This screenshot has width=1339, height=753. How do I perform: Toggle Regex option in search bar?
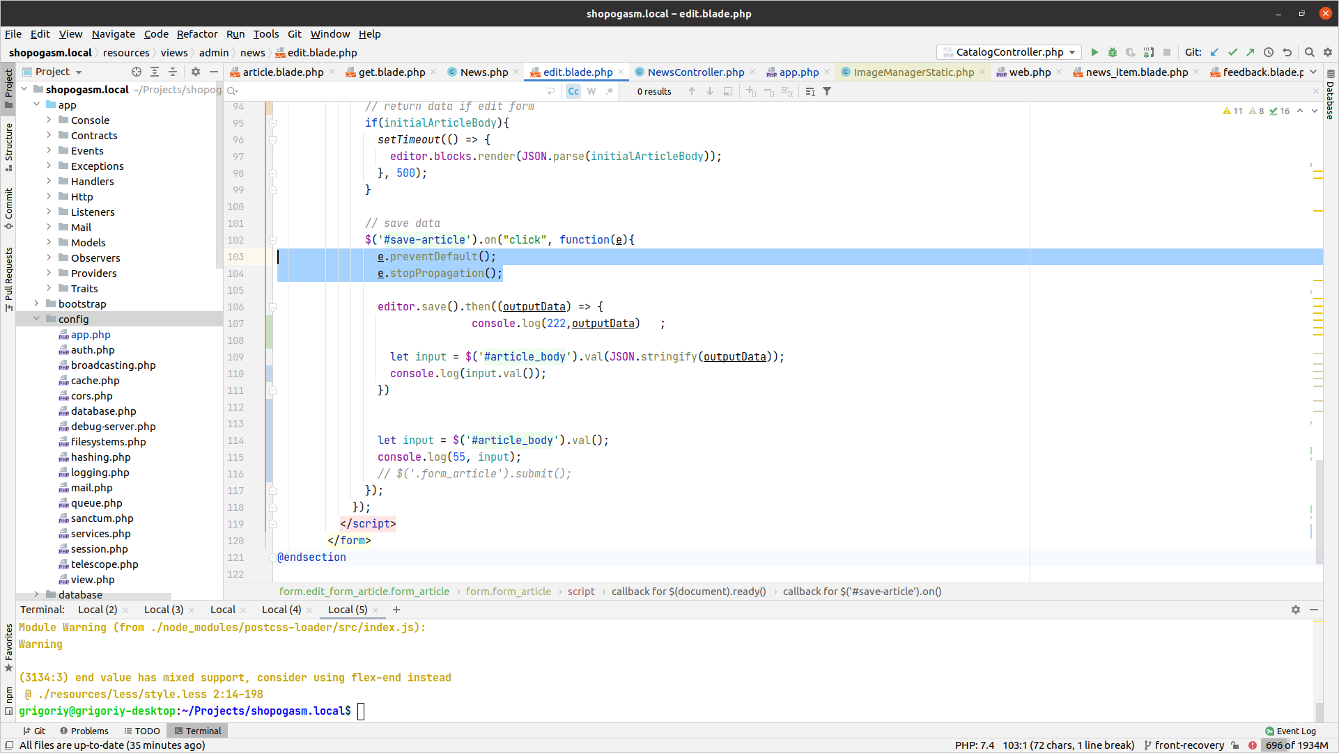coord(610,91)
